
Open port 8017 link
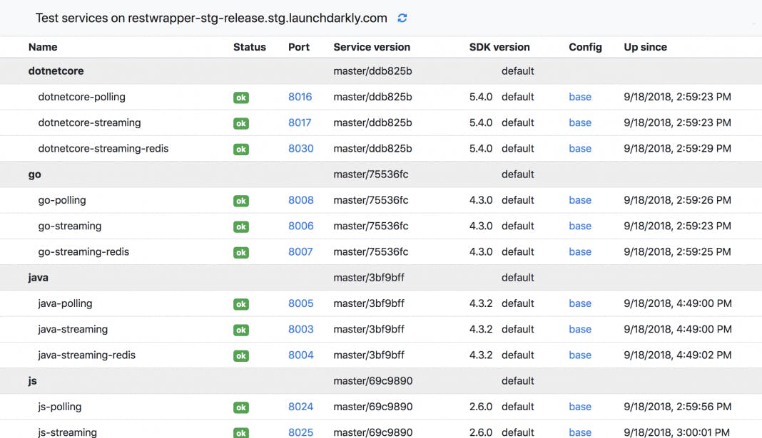300,122
